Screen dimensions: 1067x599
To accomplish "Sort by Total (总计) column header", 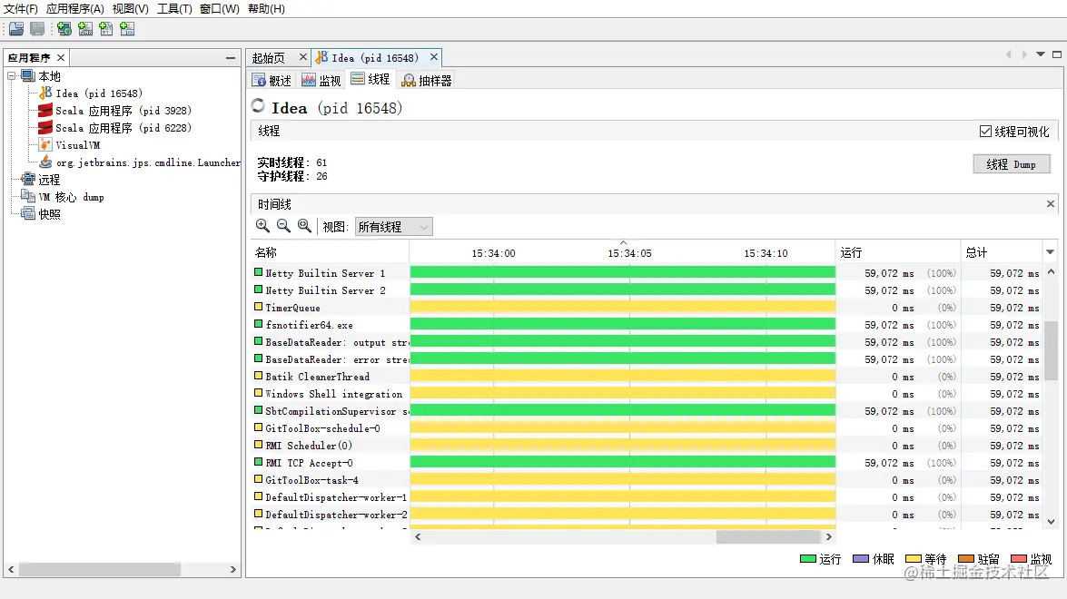I will point(1002,252).
